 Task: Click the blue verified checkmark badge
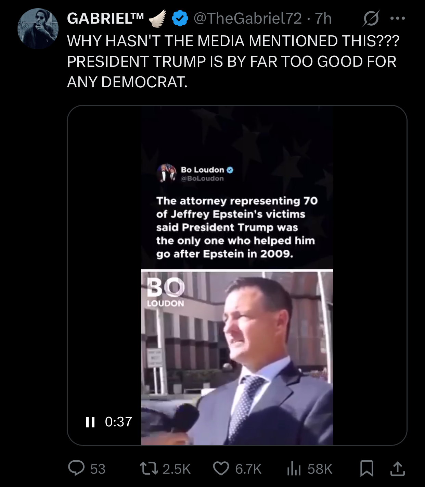click(x=180, y=18)
